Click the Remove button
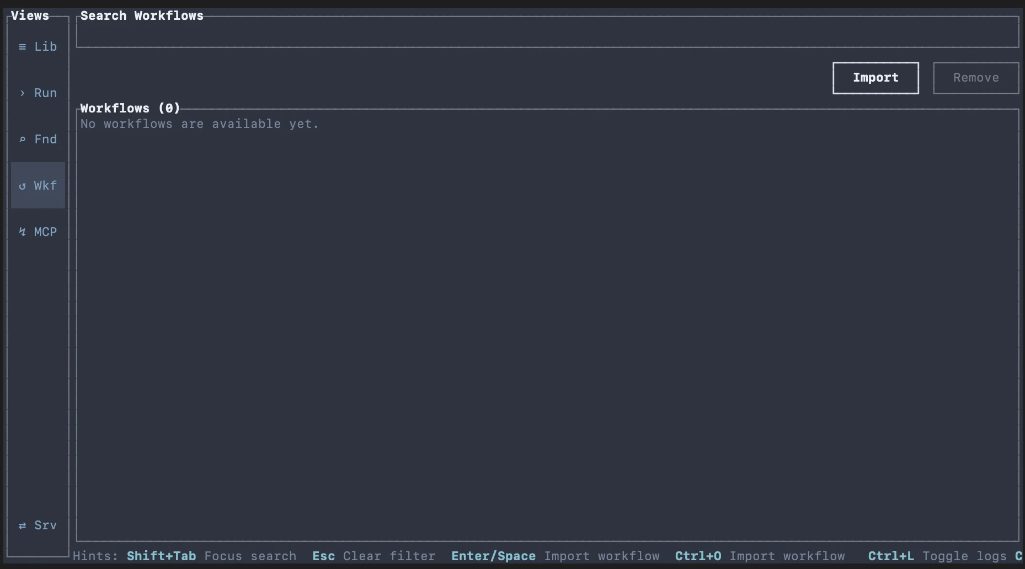1025x569 pixels. [976, 78]
